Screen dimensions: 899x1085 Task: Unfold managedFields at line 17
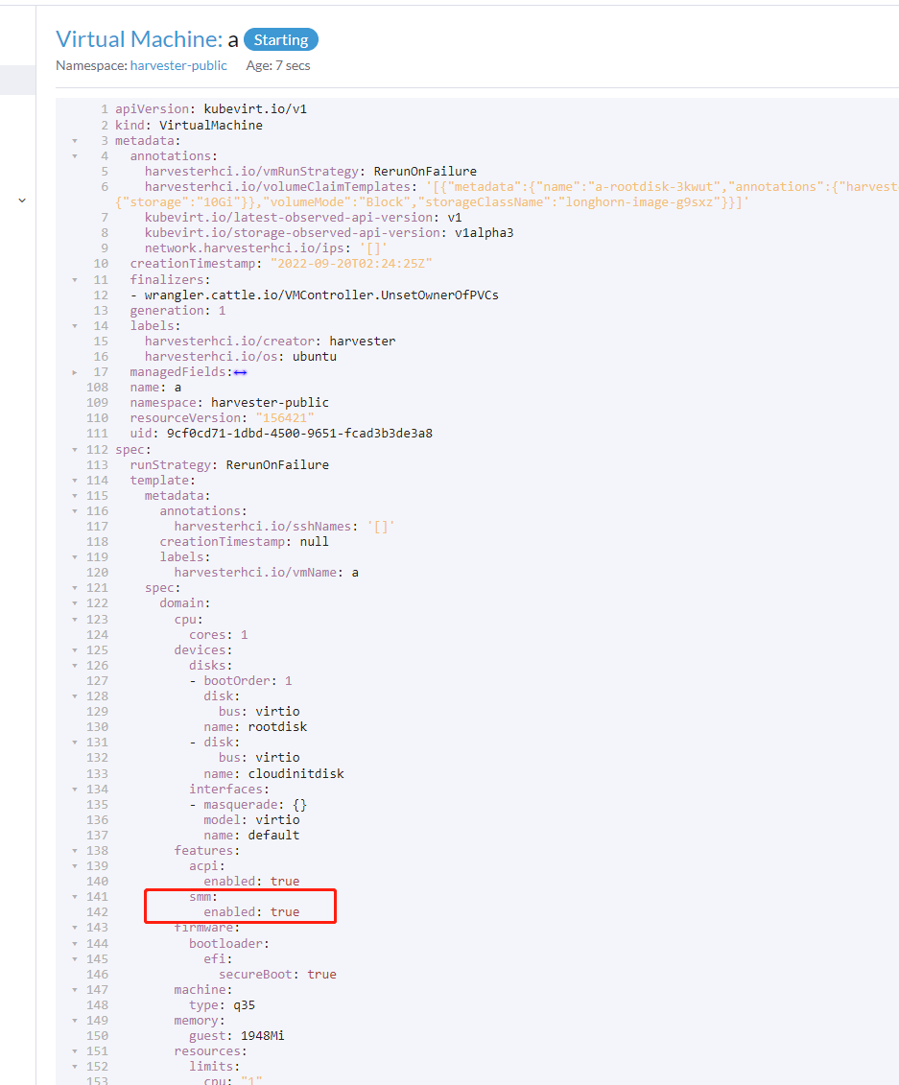75,371
